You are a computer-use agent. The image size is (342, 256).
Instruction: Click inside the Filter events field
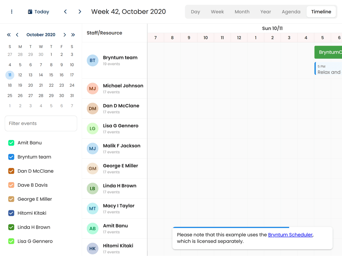pyautogui.click(x=41, y=123)
